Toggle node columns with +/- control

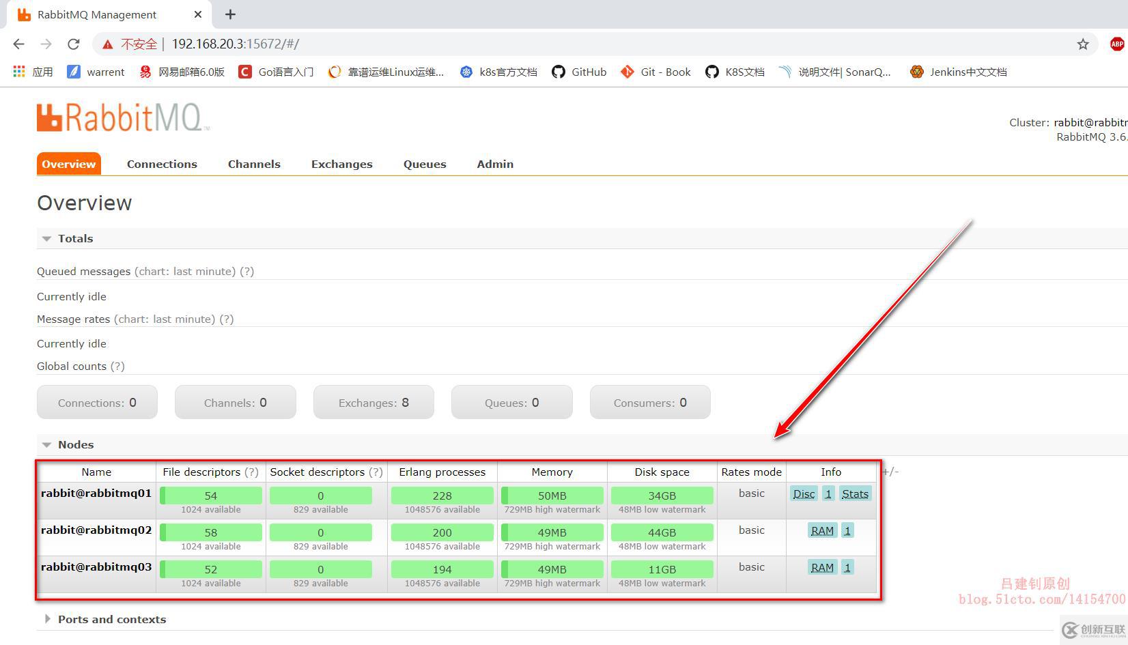pos(890,472)
